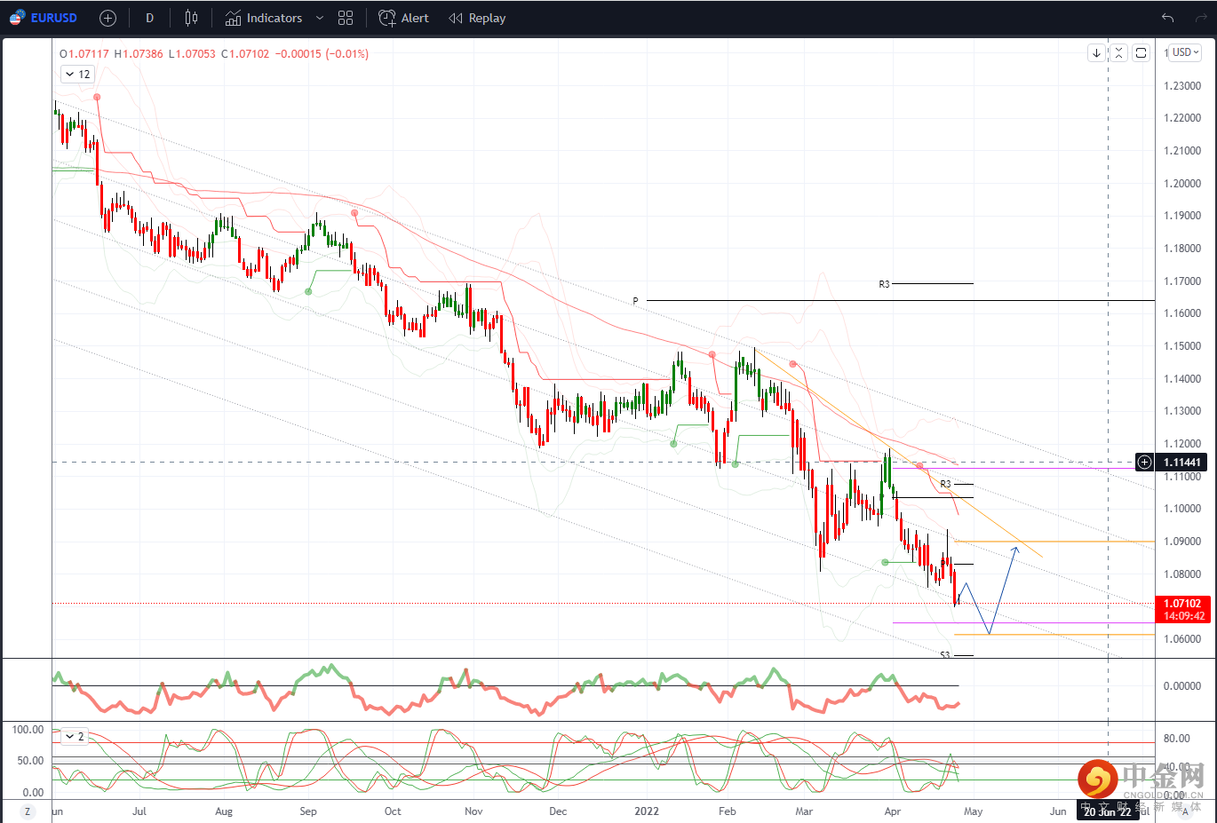Click the low value L1.07053

pos(192,54)
